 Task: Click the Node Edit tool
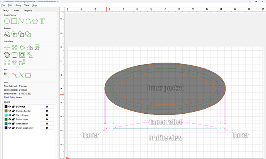tap(7, 75)
